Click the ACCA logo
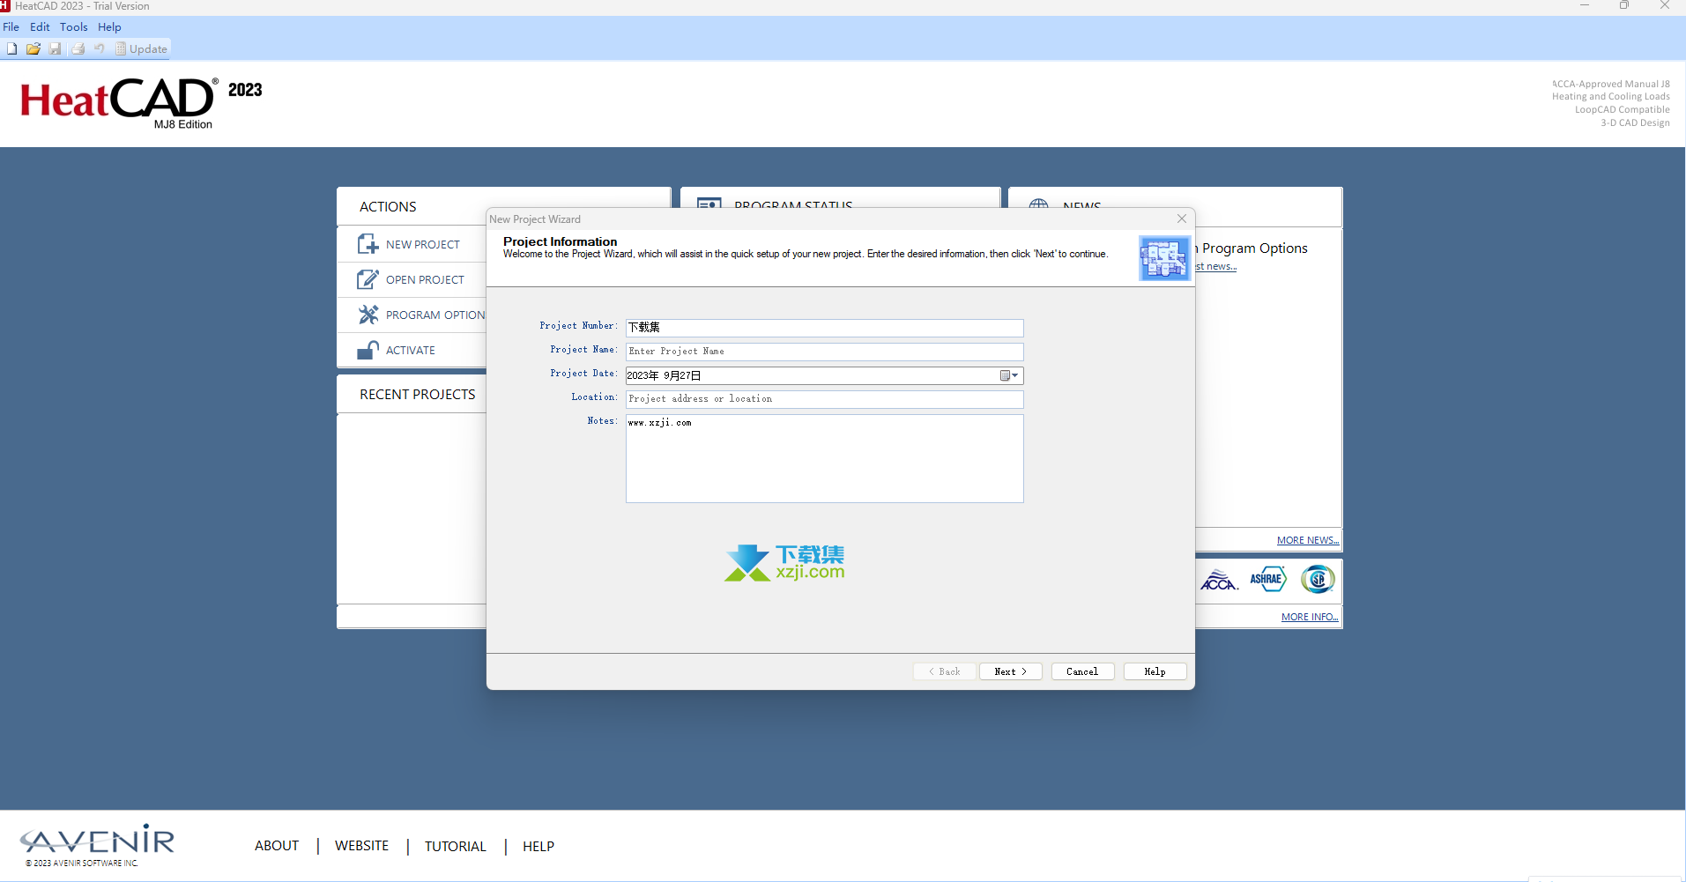Image resolution: width=1686 pixels, height=882 pixels. pos(1220,580)
